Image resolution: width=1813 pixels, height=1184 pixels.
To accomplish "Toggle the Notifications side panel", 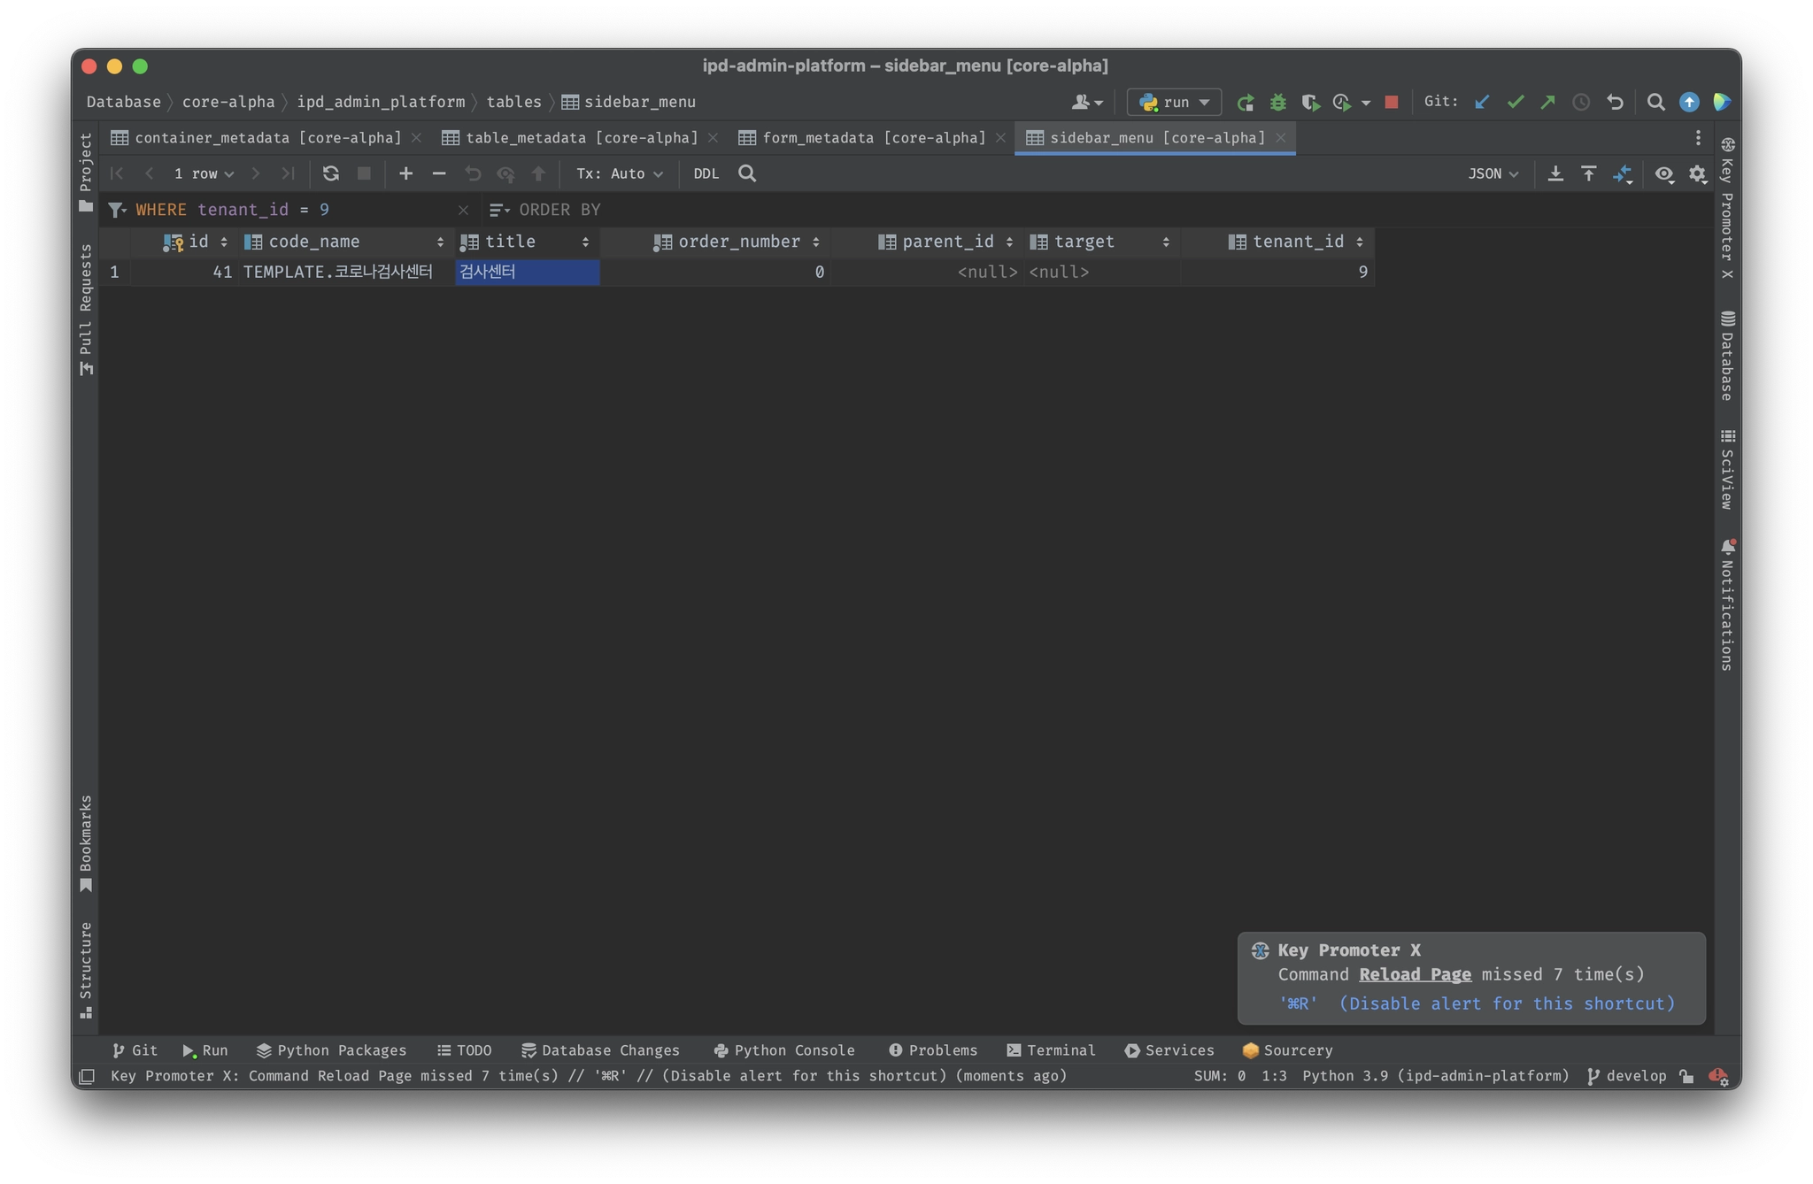I will 1727,604.
